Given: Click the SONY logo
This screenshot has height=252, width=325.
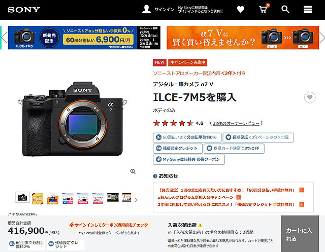Looking at the screenshot, I should [x=24, y=10].
